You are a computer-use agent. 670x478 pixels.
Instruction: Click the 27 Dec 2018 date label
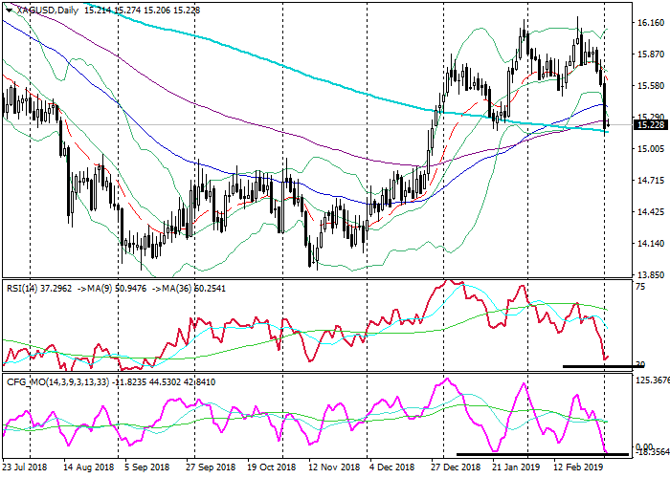(456, 468)
